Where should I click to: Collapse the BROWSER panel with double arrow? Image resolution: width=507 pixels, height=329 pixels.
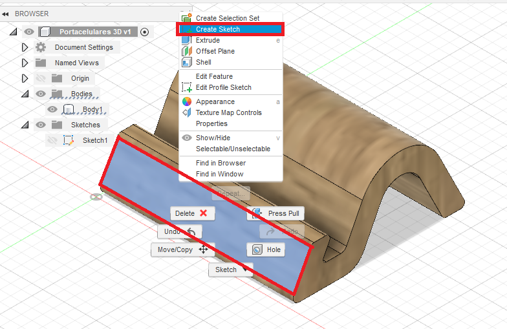click(x=5, y=14)
